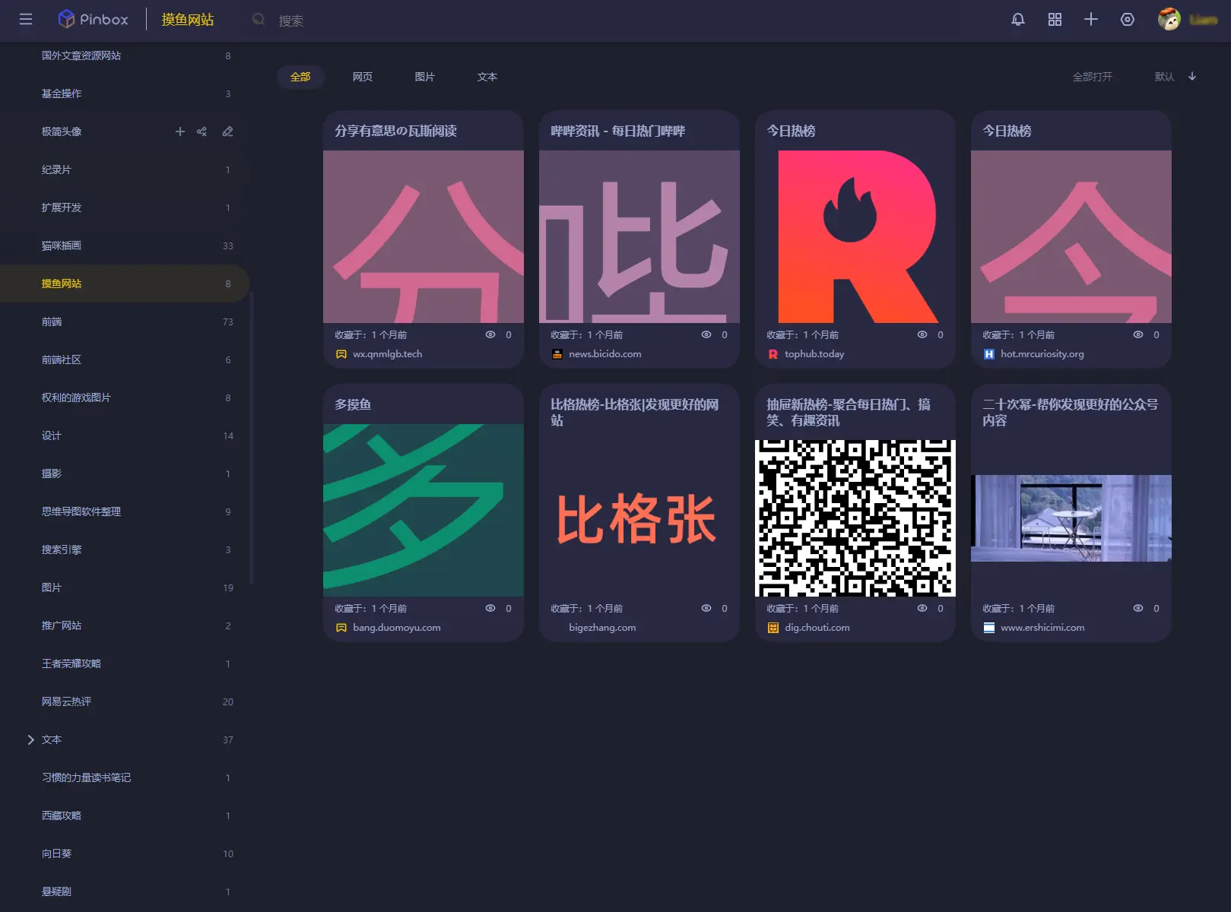
Task: Click view-count eye on 分享有意思の瓦斯阅读 card
Action: coord(490,334)
